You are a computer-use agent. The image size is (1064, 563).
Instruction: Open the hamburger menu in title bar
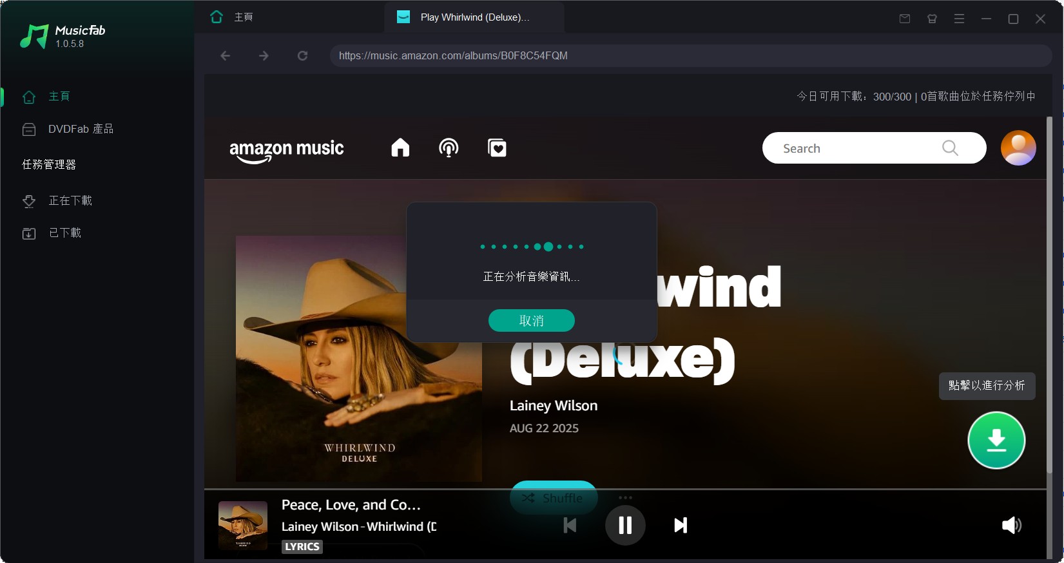coord(959,19)
